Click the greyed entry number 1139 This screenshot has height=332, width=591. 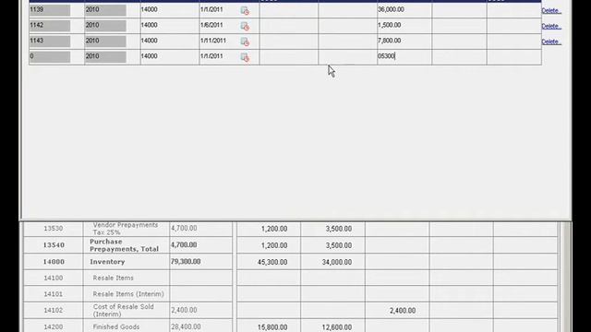(x=49, y=10)
